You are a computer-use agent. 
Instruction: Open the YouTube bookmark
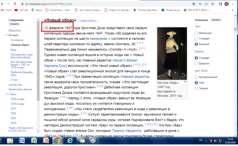pyautogui.click(x=21, y=10)
